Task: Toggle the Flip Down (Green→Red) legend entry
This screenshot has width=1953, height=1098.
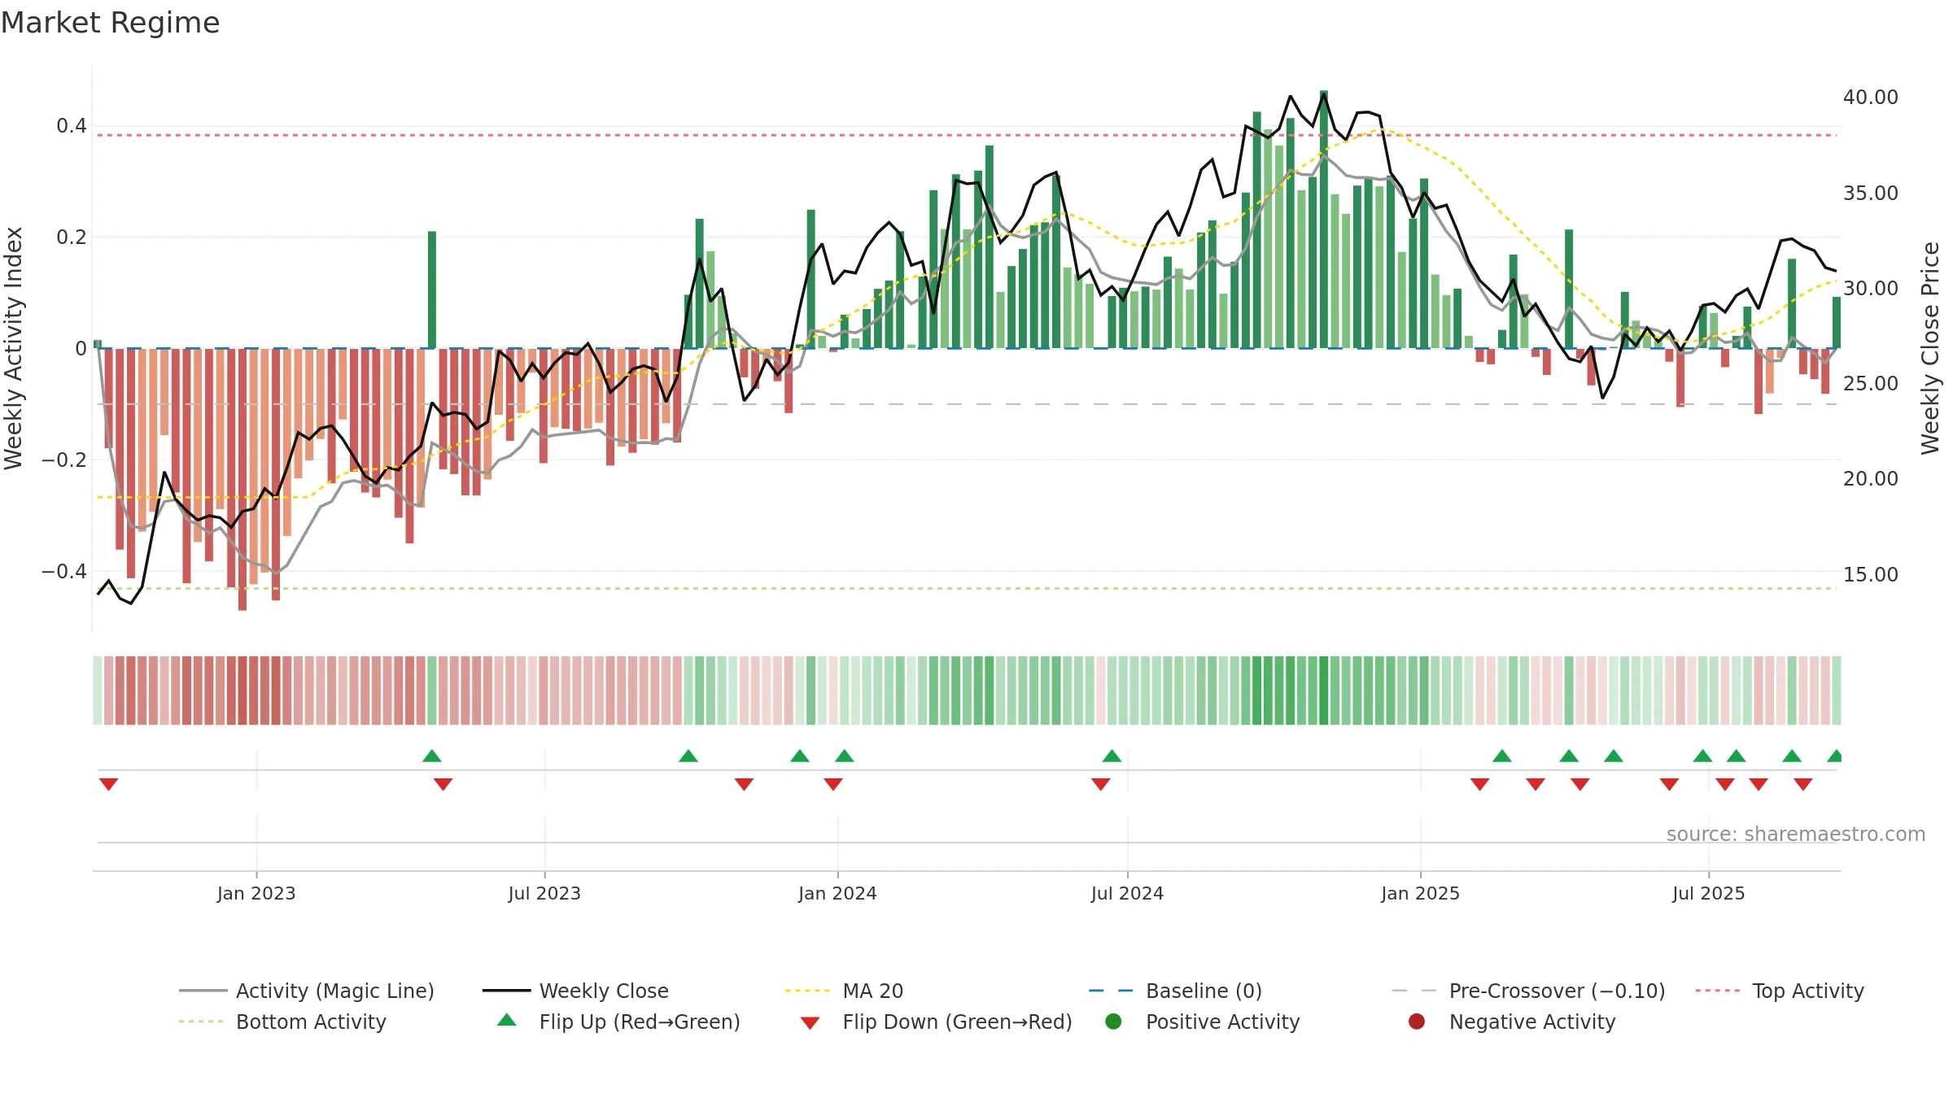Action: coord(936,1022)
